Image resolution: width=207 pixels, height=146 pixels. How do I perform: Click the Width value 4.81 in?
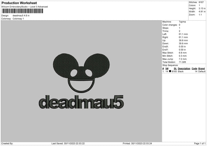pos(202,12)
